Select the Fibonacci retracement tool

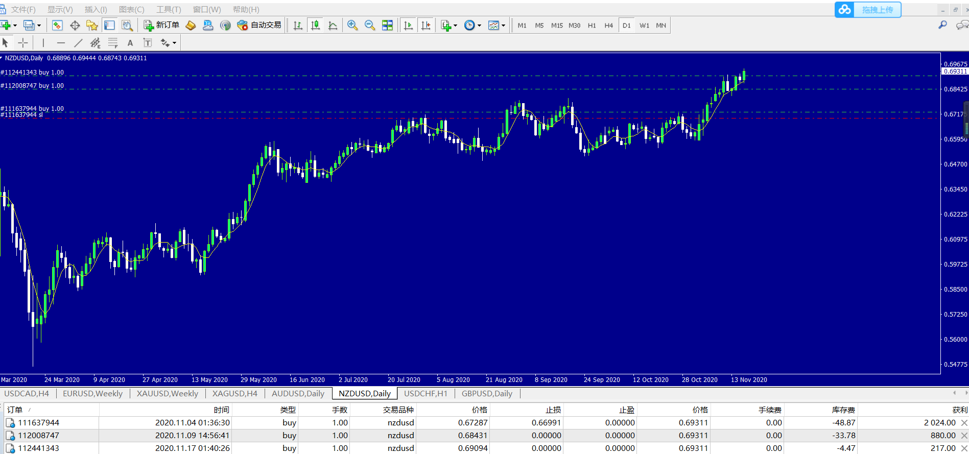(113, 43)
